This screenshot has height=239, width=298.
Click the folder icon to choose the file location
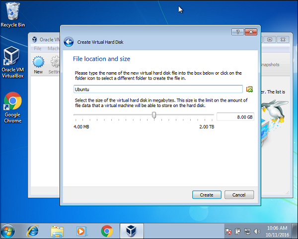click(x=249, y=89)
